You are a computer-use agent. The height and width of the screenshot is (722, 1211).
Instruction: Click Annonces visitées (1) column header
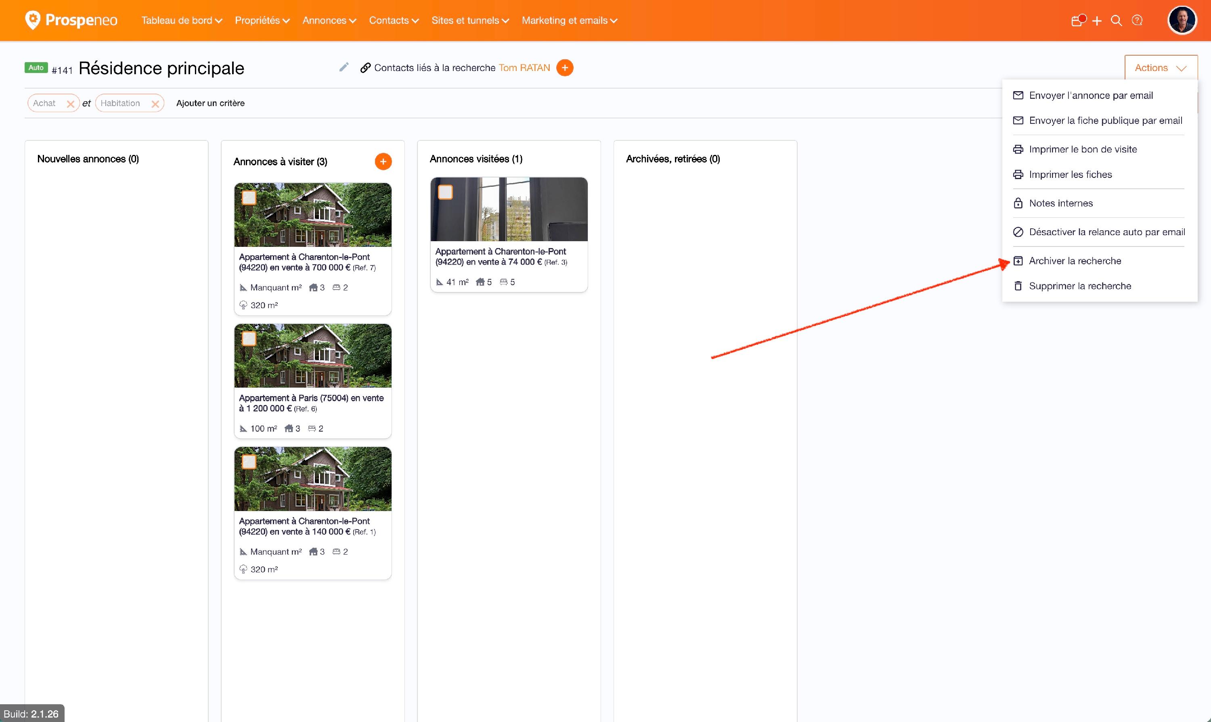point(476,159)
